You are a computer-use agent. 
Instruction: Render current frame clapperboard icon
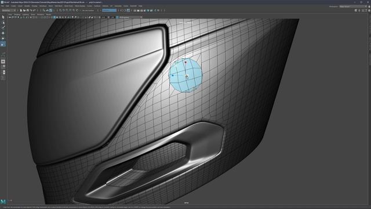click(138, 10)
